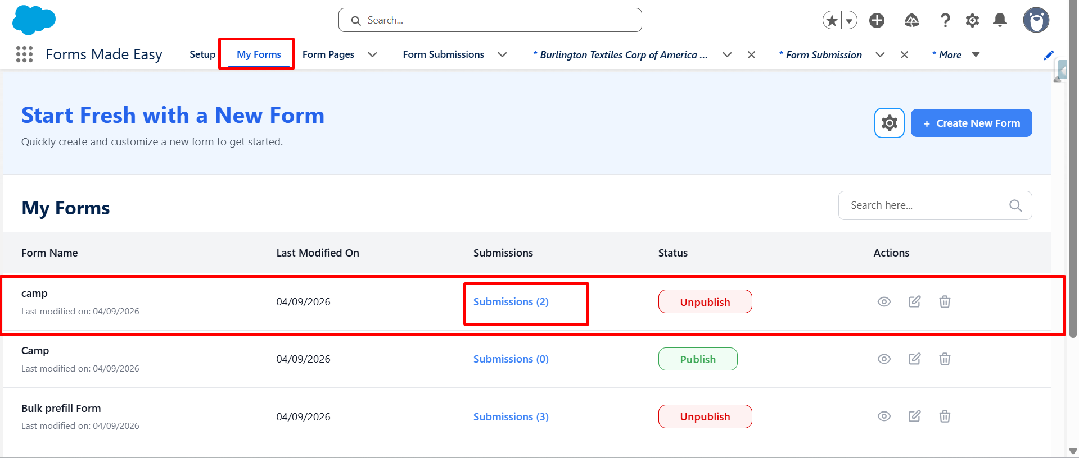The height and width of the screenshot is (458, 1079).
Task: Open form settings gear beside Create New Form
Action: (889, 123)
